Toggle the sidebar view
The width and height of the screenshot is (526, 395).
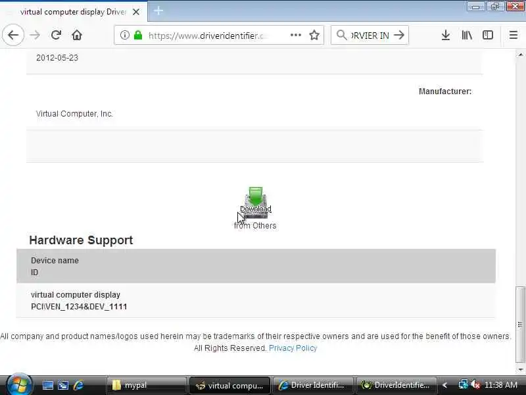[488, 35]
